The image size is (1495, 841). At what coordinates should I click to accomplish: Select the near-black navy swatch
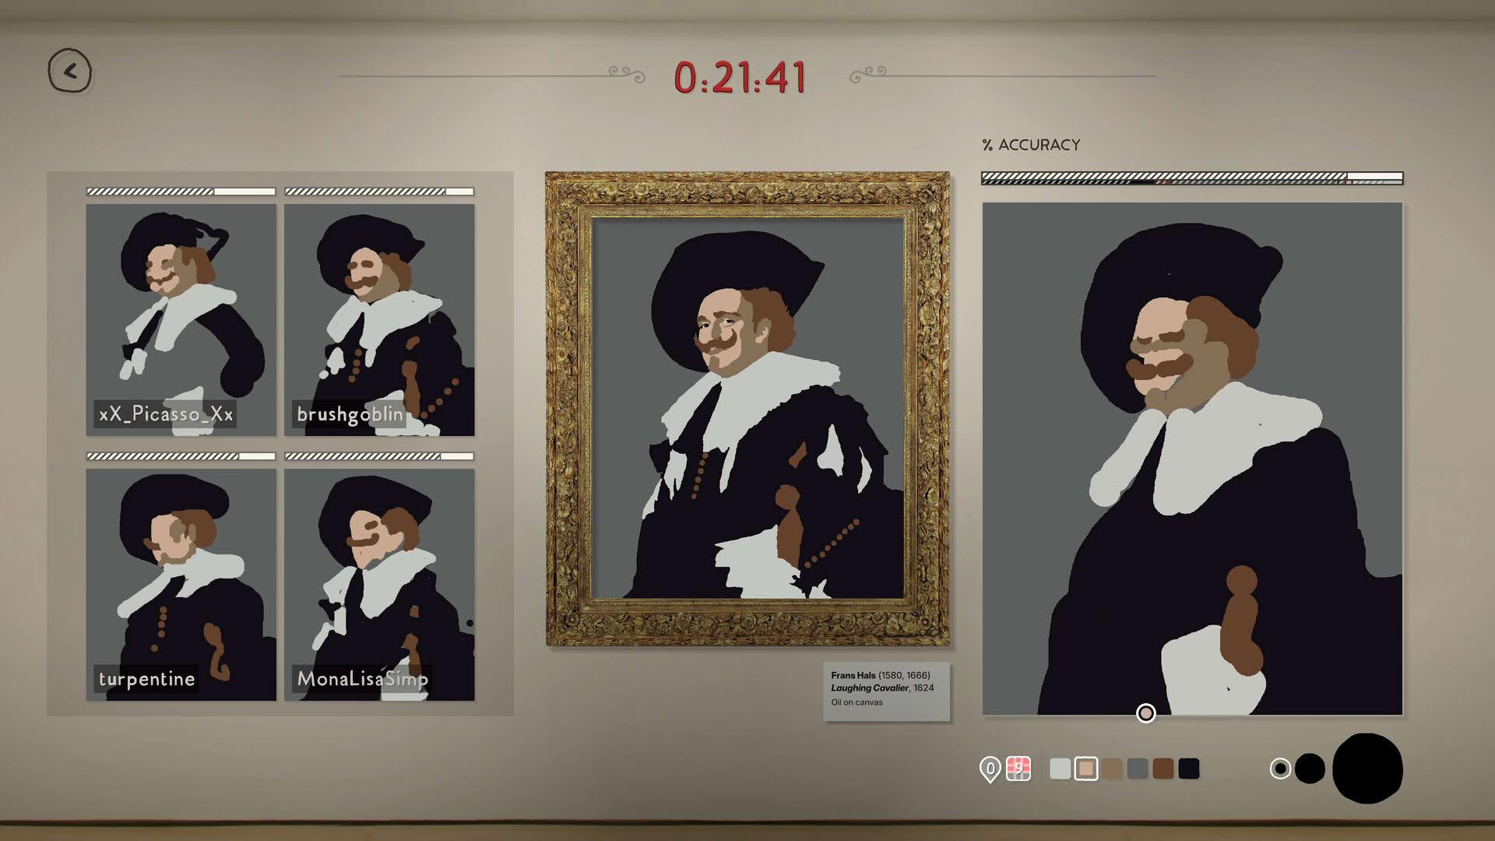click(1189, 769)
